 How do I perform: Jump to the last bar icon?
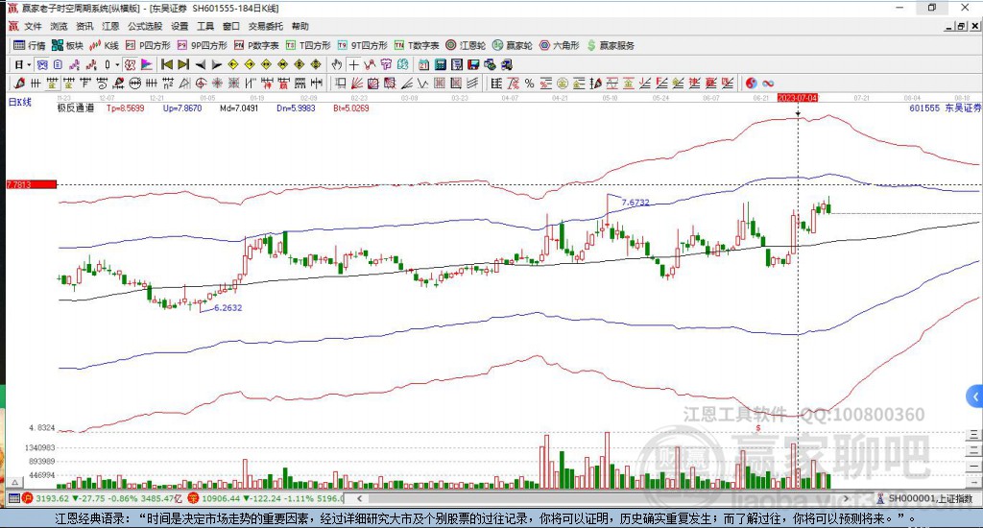tap(183, 64)
